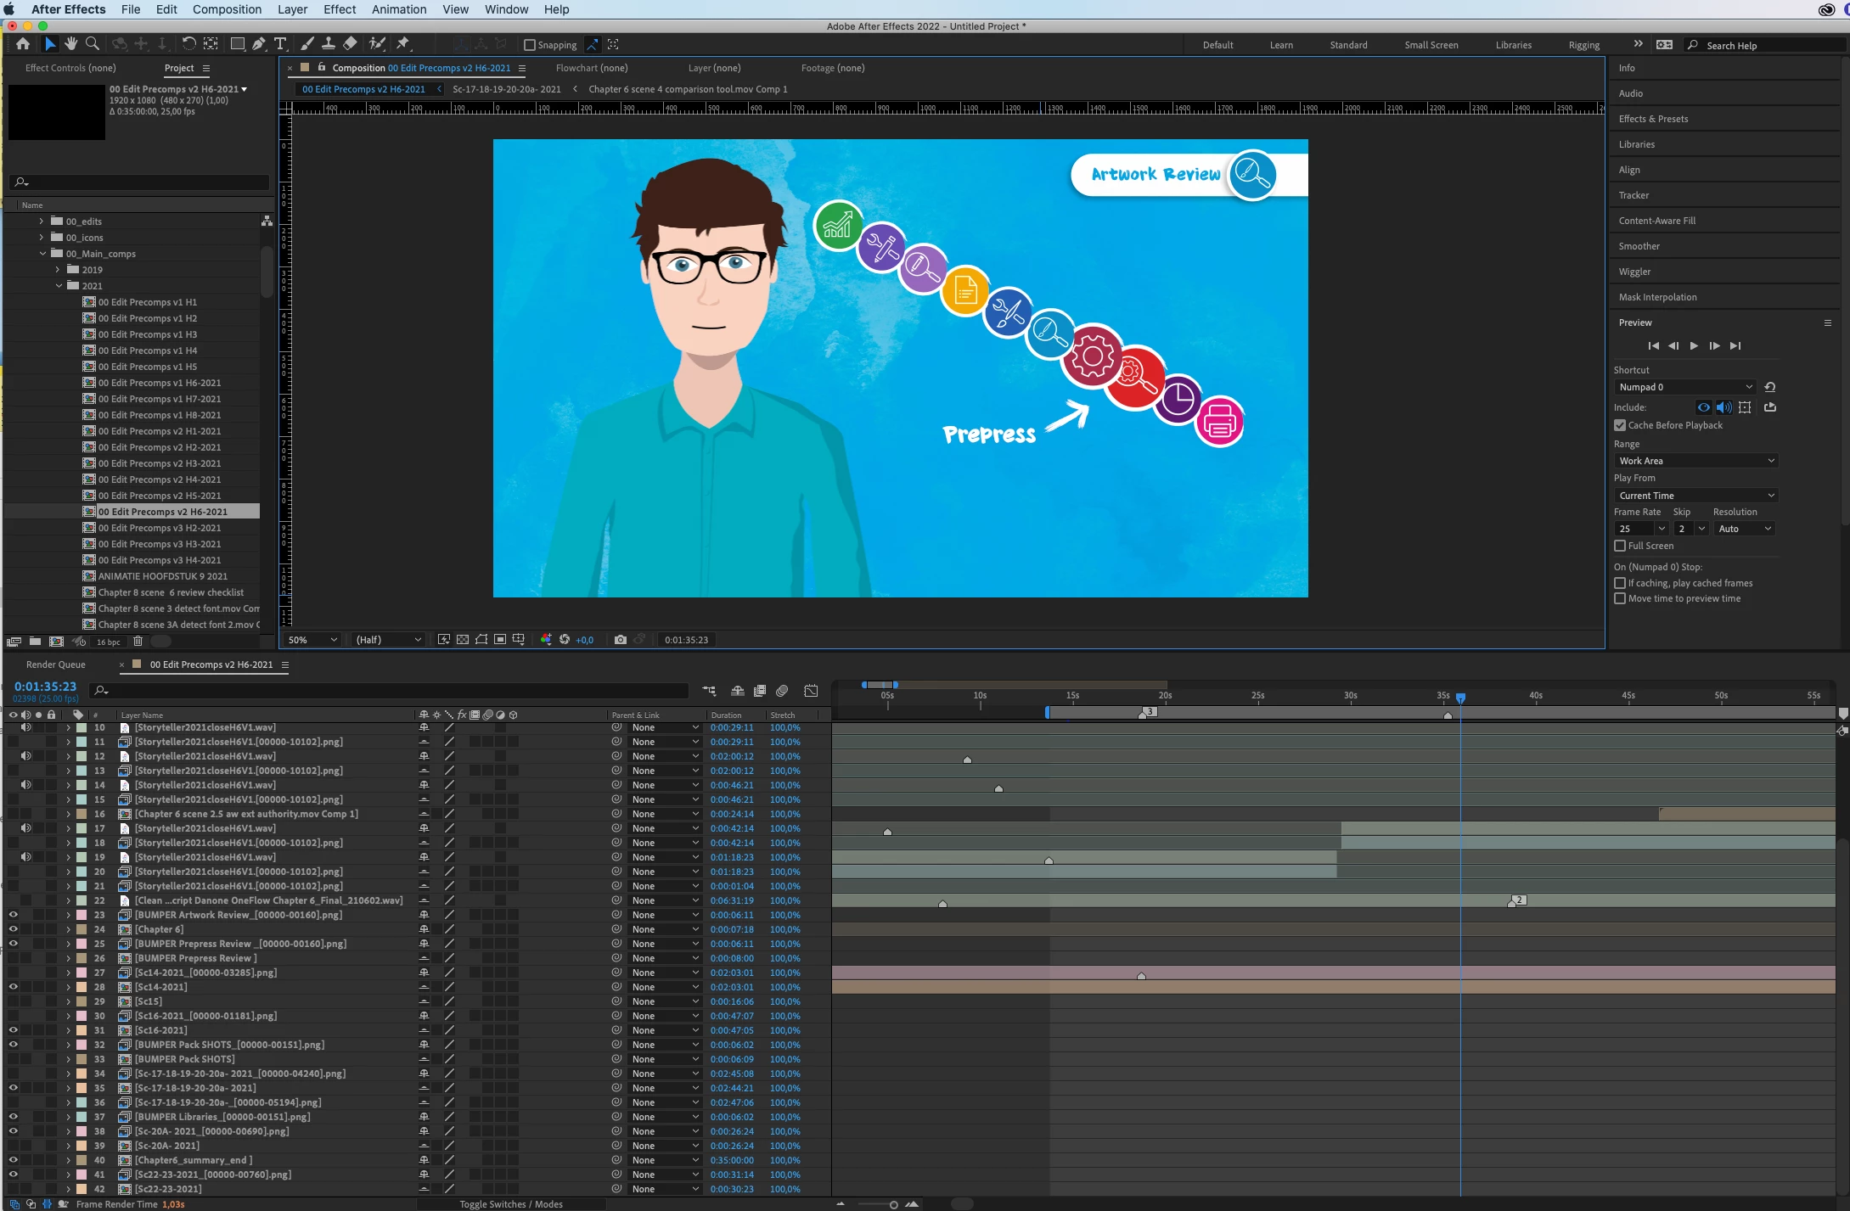Select the Horizontal Type tool

pos(280,44)
